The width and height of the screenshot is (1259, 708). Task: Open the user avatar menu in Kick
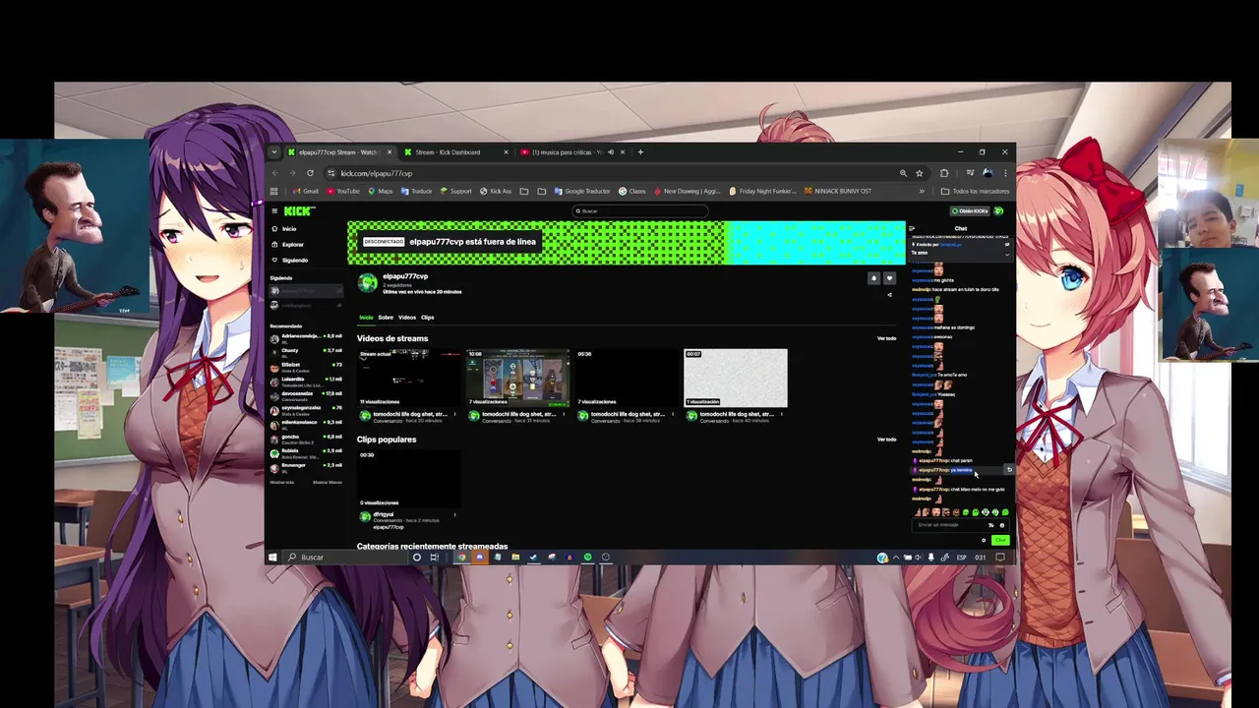[998, 211]
